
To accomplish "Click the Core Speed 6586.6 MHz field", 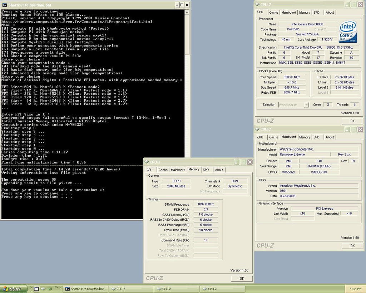I will tap(292, 77).
